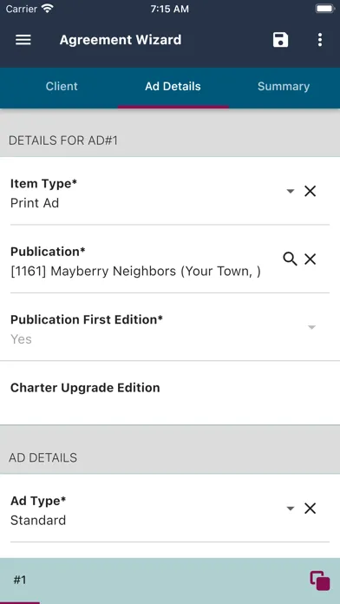Tap the Charter Upgrade Edition field
This screenshot has height=604, width=340.
click(x=170, y=394)
